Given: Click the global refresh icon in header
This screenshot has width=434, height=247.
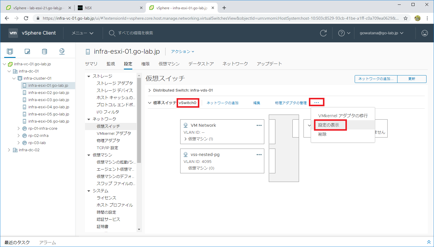Looking at the screenshot, I should tap(323, 33).
